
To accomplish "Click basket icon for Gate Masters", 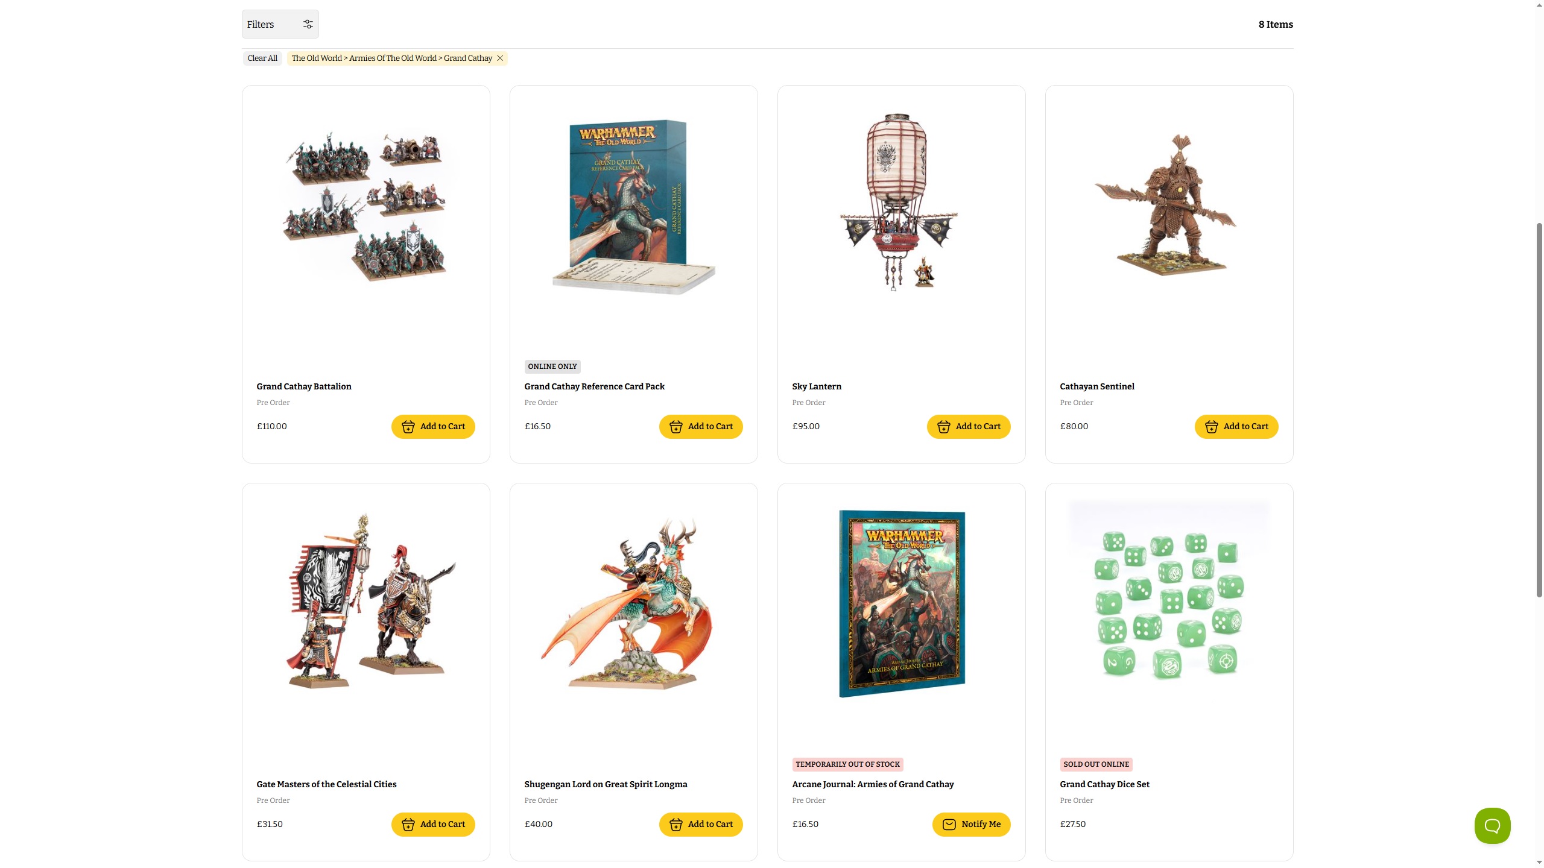I will [x=408, y=825].
